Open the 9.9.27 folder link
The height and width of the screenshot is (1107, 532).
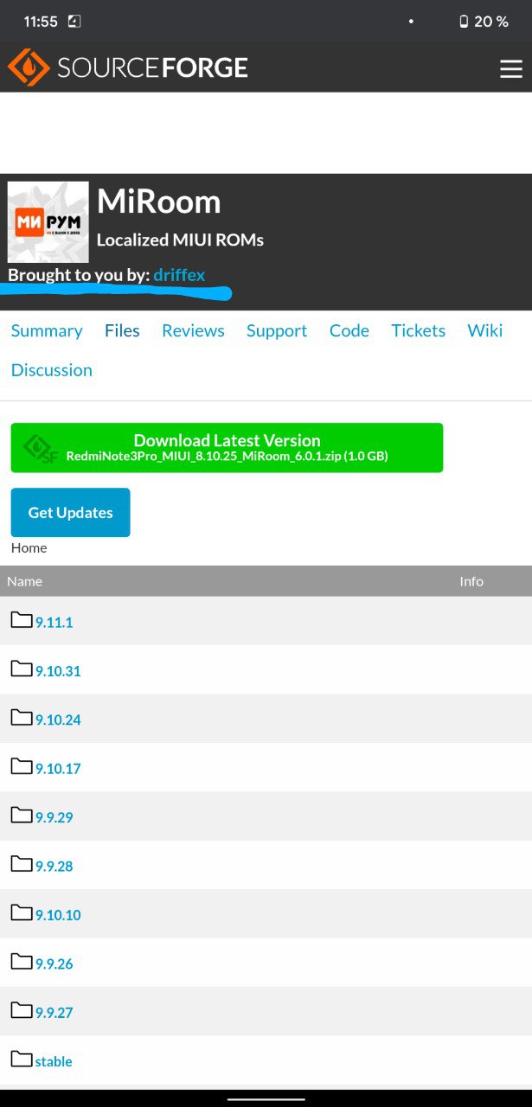tap(54, 1013)
